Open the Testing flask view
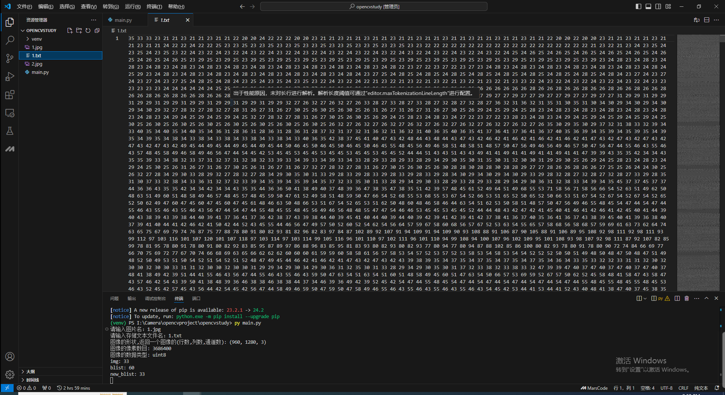Image resolution: width=725 pixels, height=395 pixels. [10, 131]
